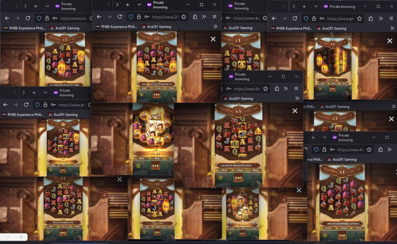Click the key icon in top-center address bar
The height and width of the screenshot is (244, 397).
point(147,17)
